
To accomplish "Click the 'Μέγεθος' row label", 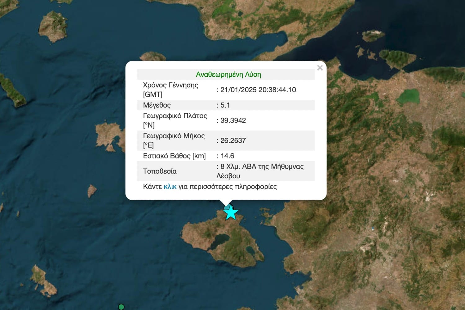I will [x=157, y=105].
